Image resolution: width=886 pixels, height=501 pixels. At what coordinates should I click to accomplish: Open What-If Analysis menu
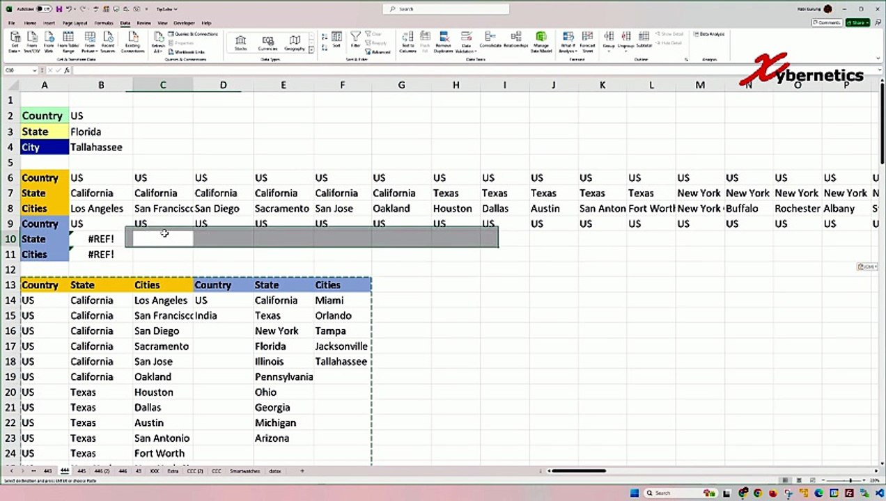click(568, 42)
